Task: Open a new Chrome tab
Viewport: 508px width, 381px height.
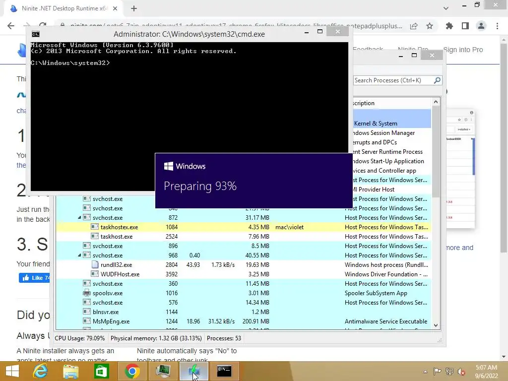Action: click(x=134, y=9)
